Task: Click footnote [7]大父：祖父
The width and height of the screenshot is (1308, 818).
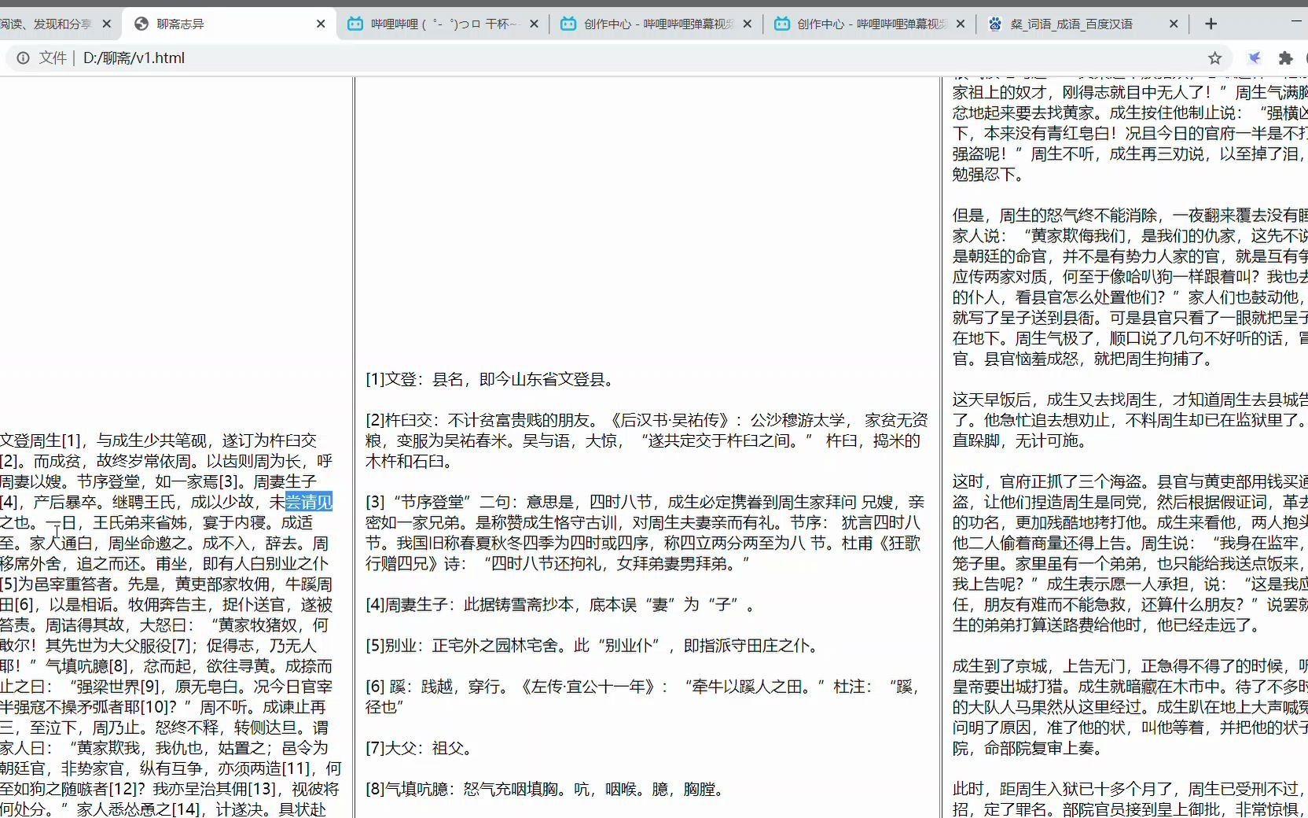Action: 421,748
